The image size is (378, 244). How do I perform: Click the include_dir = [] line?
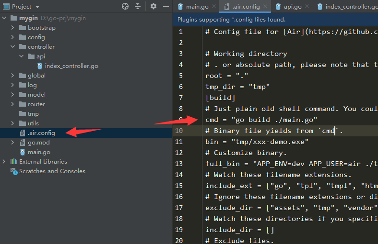[240, 230]
